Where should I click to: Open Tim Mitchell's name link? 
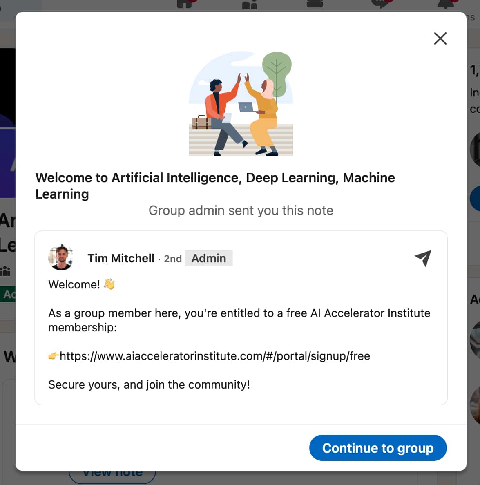[121, 258]
